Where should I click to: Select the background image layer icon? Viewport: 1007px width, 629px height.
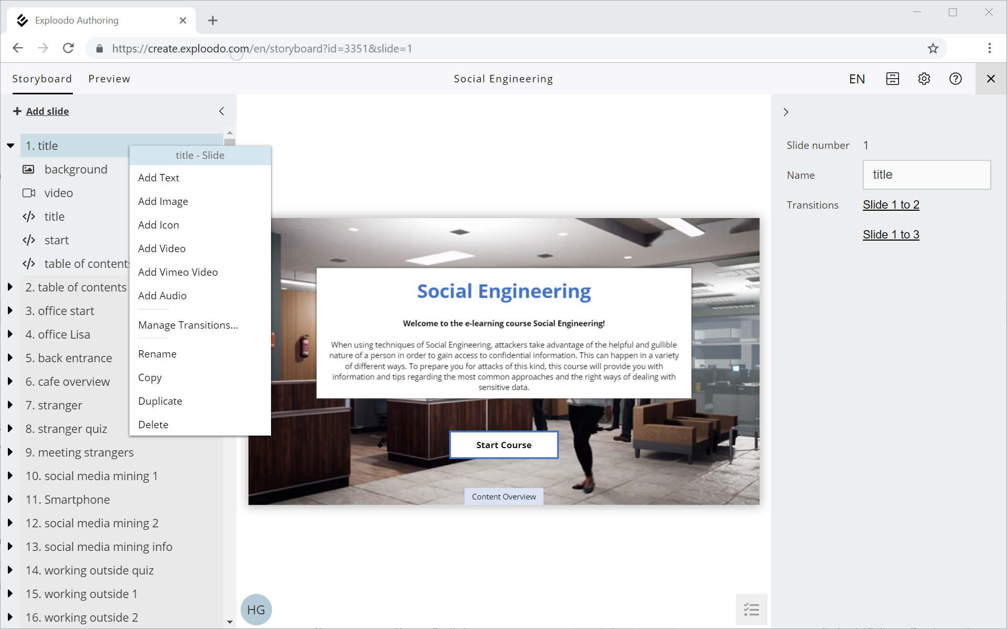(x=28, y=169)
